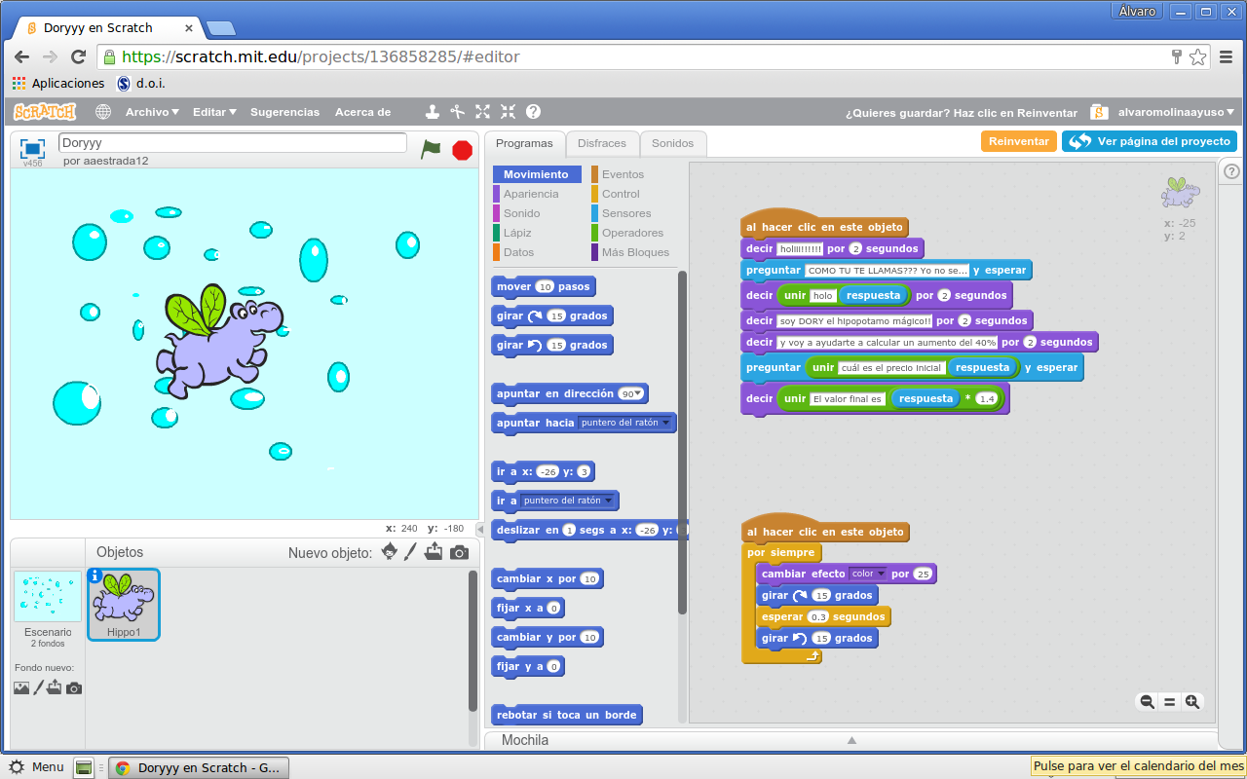This screenshot has height=779, width=1247.
Task: Select the grow sprite tool
Action: click(482, 112)
